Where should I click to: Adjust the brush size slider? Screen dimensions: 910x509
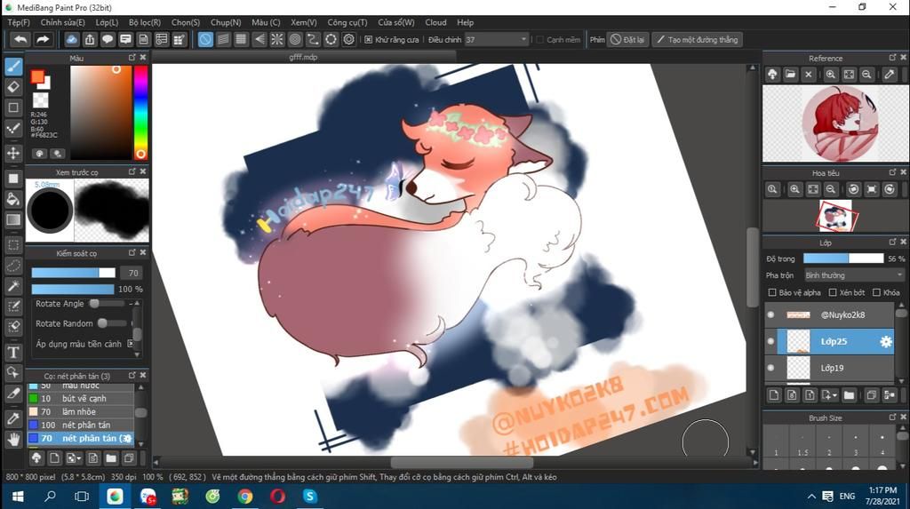(x=73, y=273)
